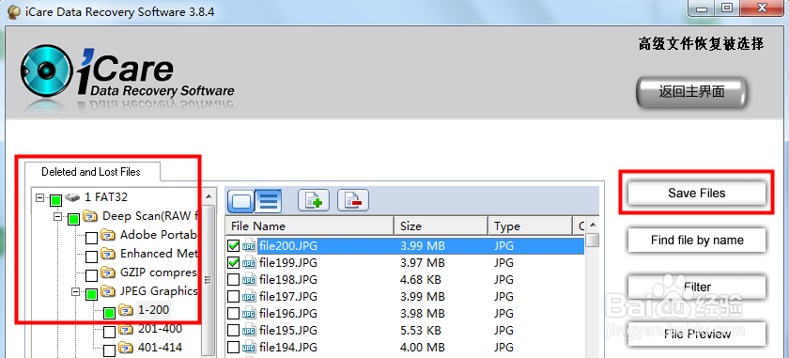
Task: Click the JPG icon of file195.JPG
Action: click(249, 331)
